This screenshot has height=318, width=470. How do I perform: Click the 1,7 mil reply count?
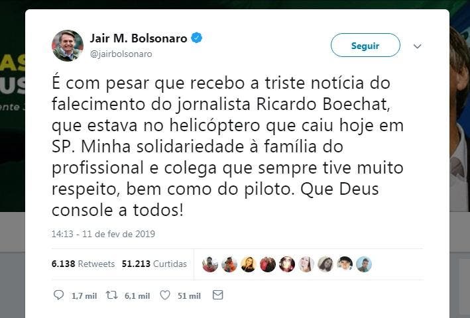(84, 296)
